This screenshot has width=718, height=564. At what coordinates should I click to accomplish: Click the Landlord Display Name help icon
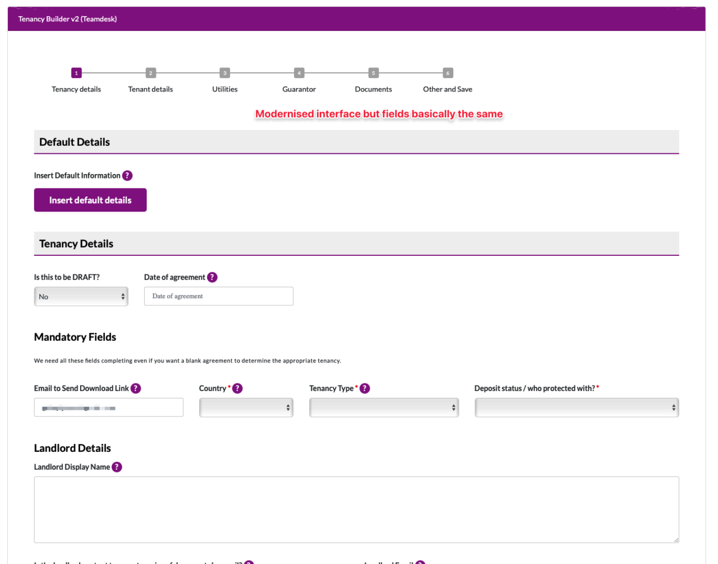pyautogui.click(x=116, y=466)
